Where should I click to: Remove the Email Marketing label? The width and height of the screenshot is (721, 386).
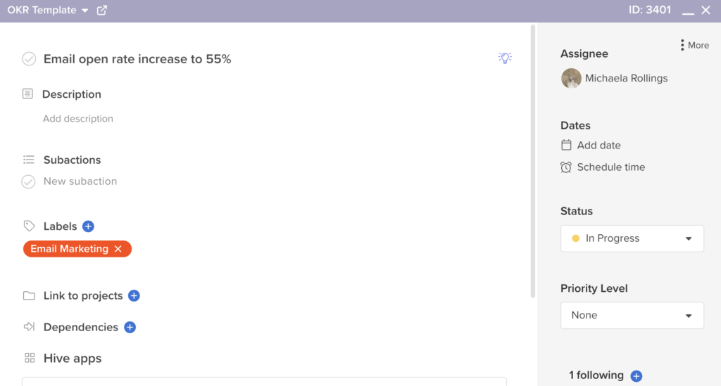[118, 249]
